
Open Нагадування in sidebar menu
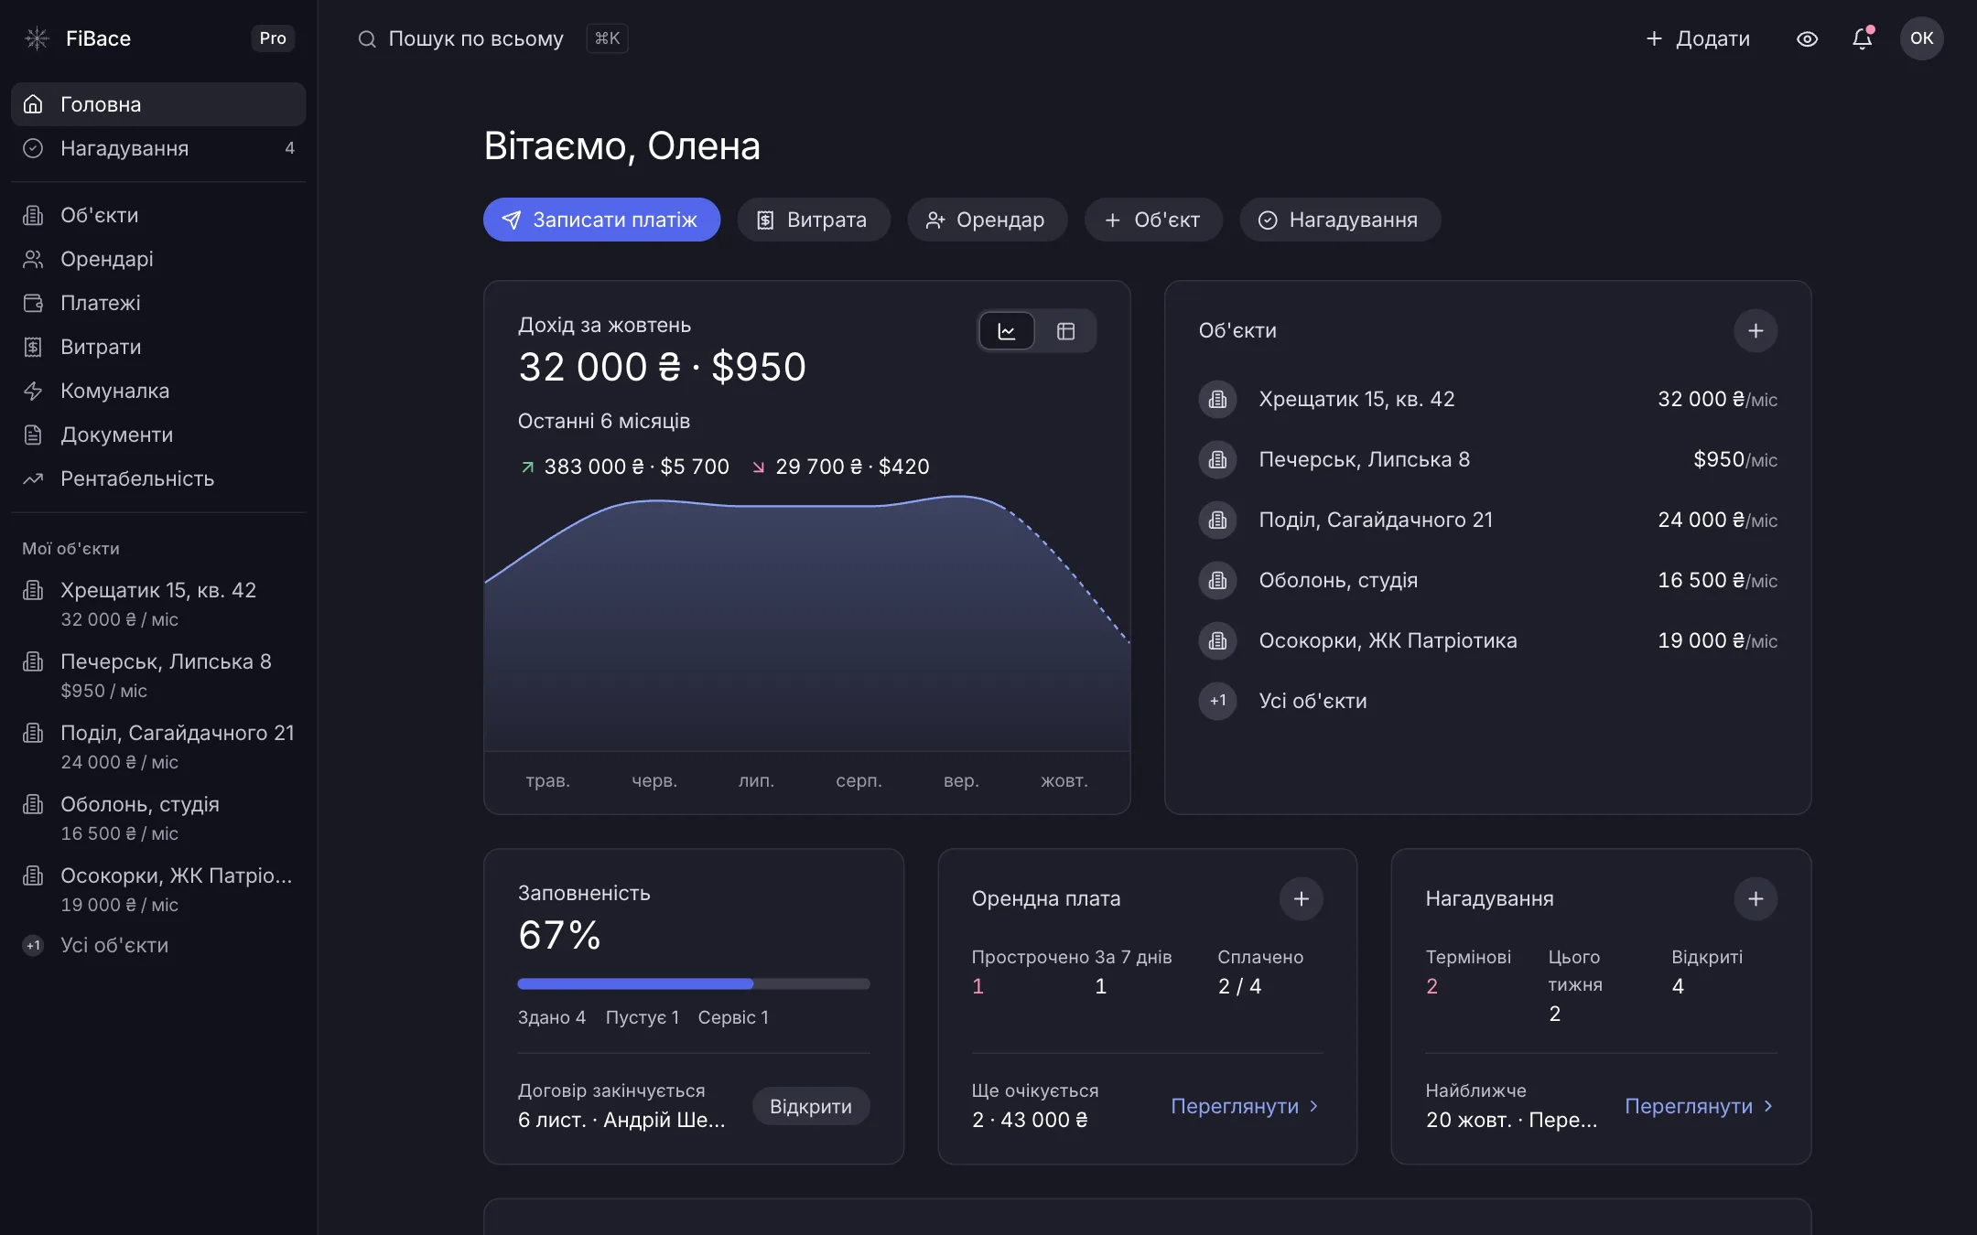click(158, 148)
